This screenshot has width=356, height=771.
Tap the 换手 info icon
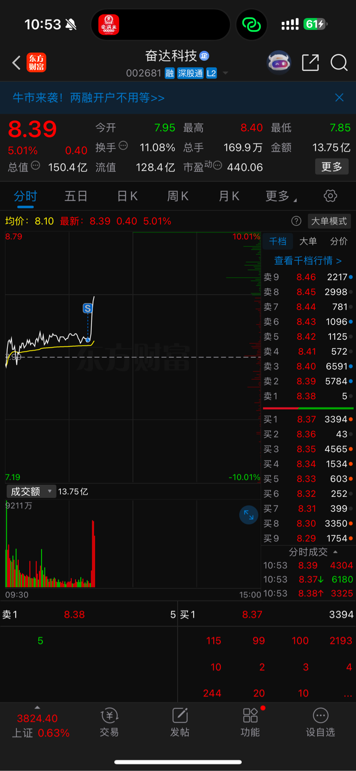pyautogui.click(x=123, y=145)
